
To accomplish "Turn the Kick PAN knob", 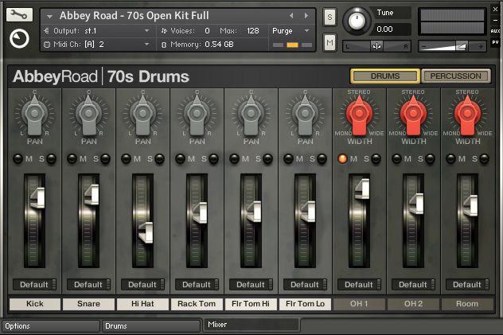I will click(35, 115).
